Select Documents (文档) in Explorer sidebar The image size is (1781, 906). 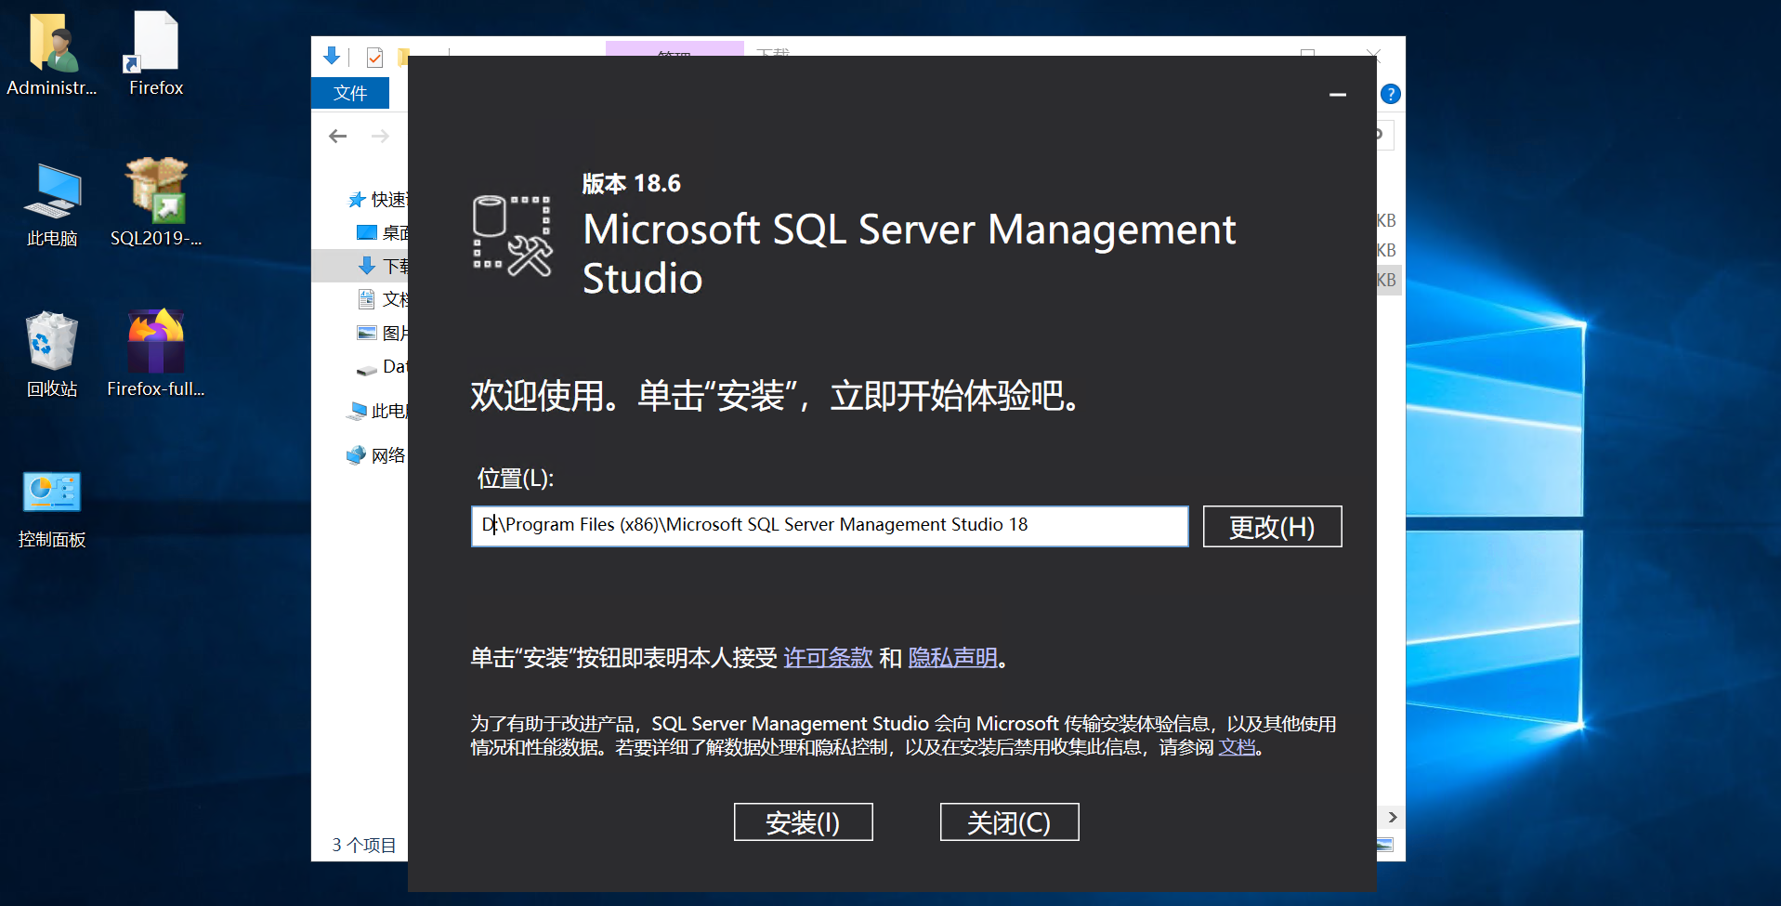(x=383, y=299)
